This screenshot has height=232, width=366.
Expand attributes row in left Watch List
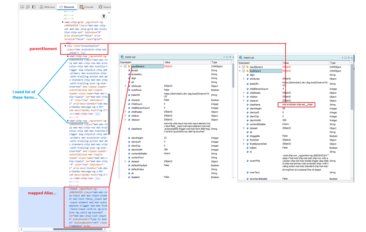pyautogui.click(x=125, y=86)
